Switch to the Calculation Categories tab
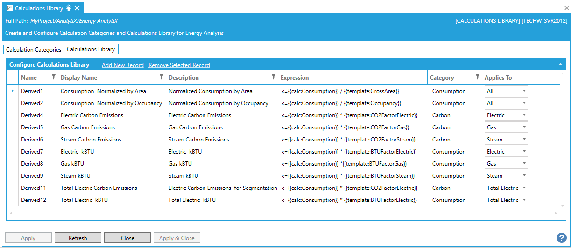The image size is (571, 248). (34, 49)
